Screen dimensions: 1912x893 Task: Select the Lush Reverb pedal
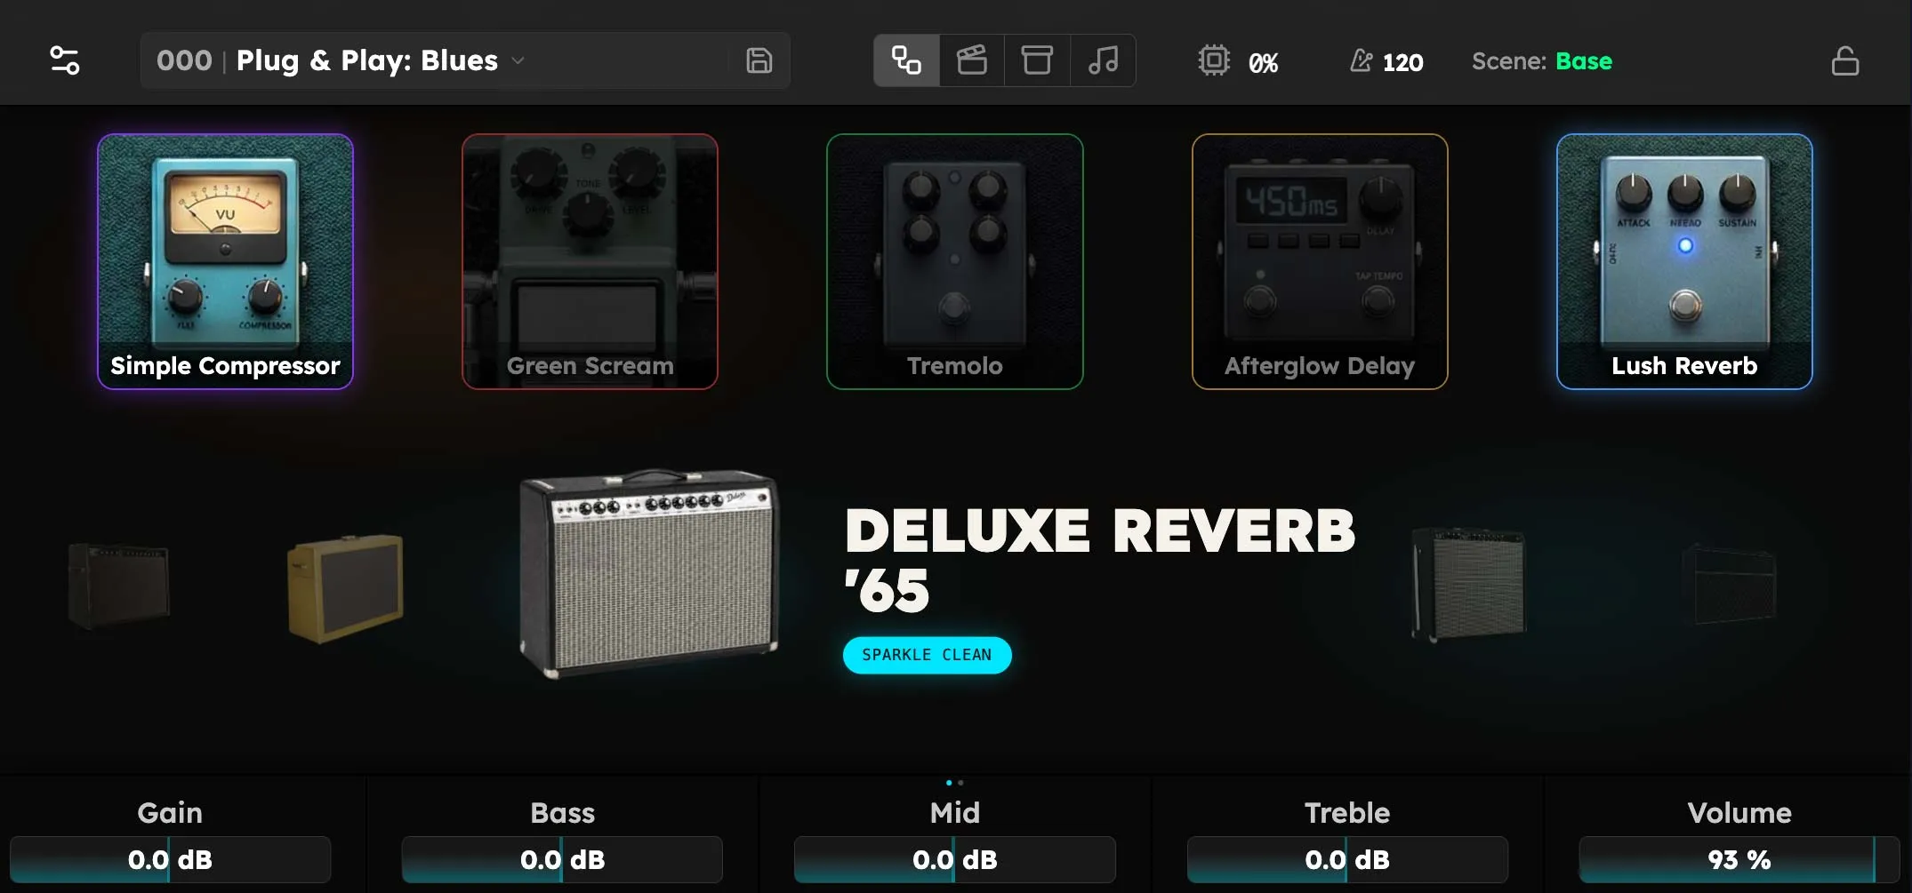[x=1684, y=261]
